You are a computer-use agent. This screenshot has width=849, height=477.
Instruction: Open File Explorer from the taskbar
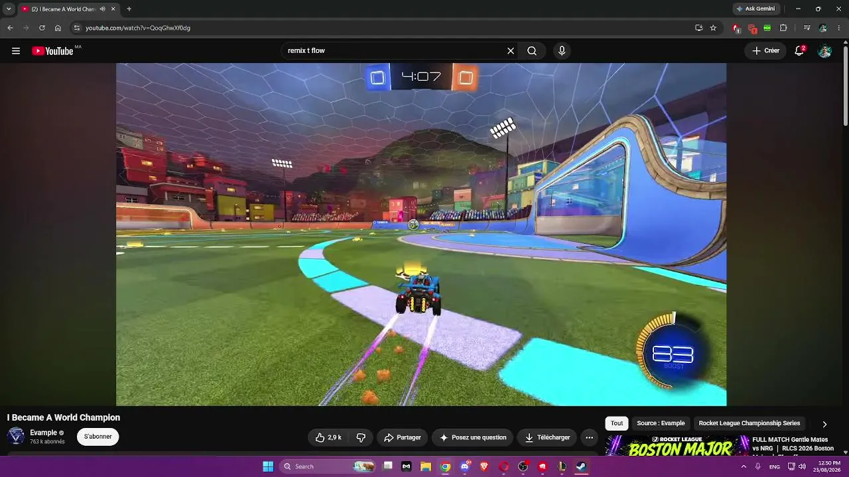(426, 466)
